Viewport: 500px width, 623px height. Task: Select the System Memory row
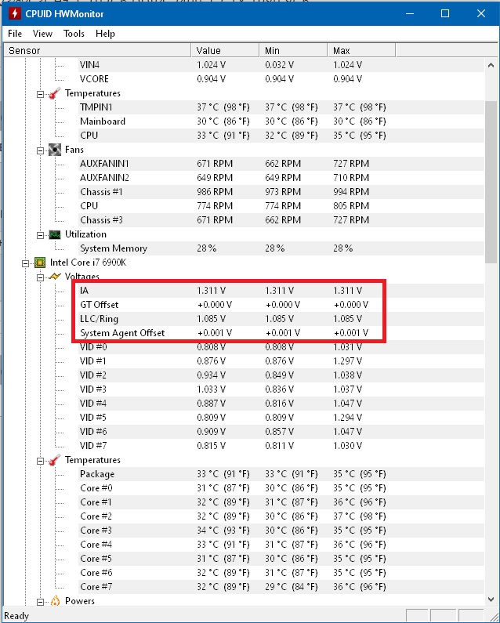pyautogui.click(x=113, y=248)
